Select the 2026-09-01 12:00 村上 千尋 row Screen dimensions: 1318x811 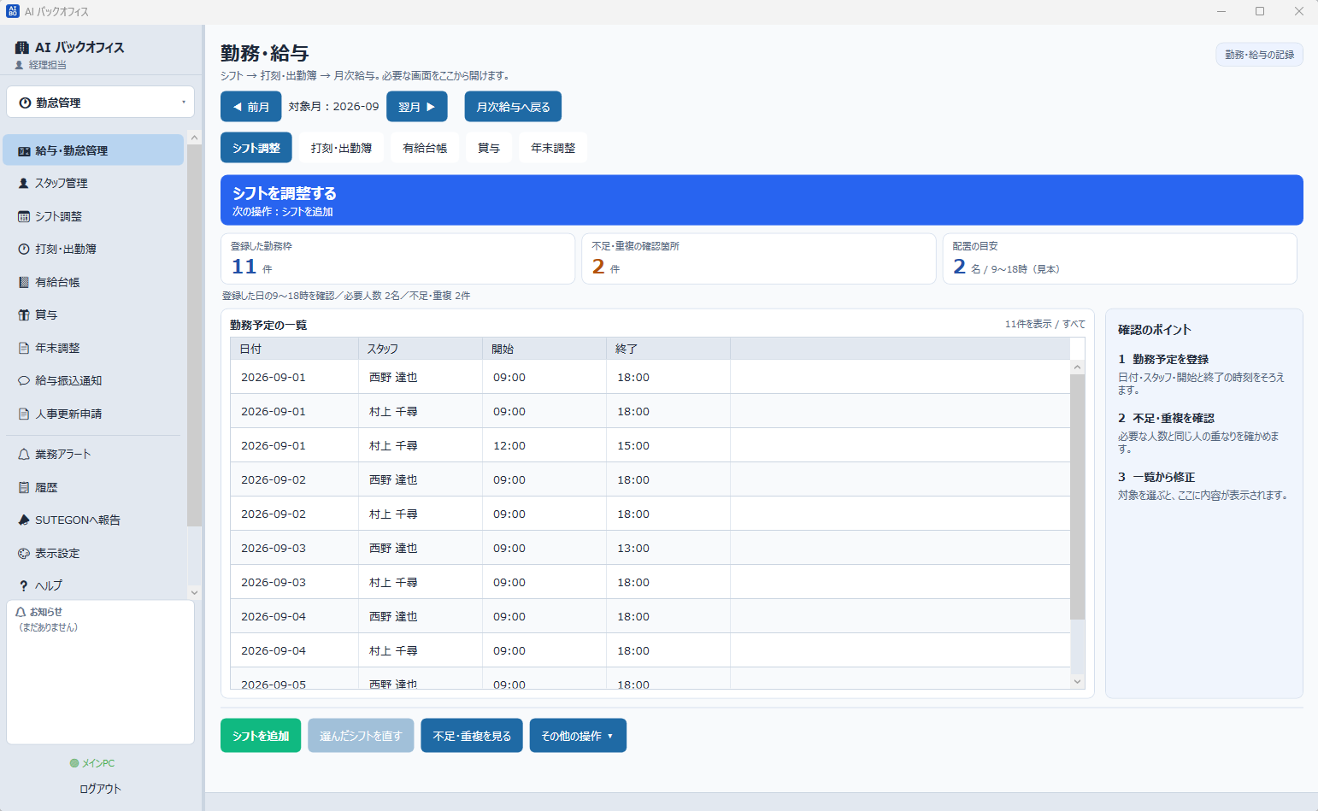coord(650,445)
